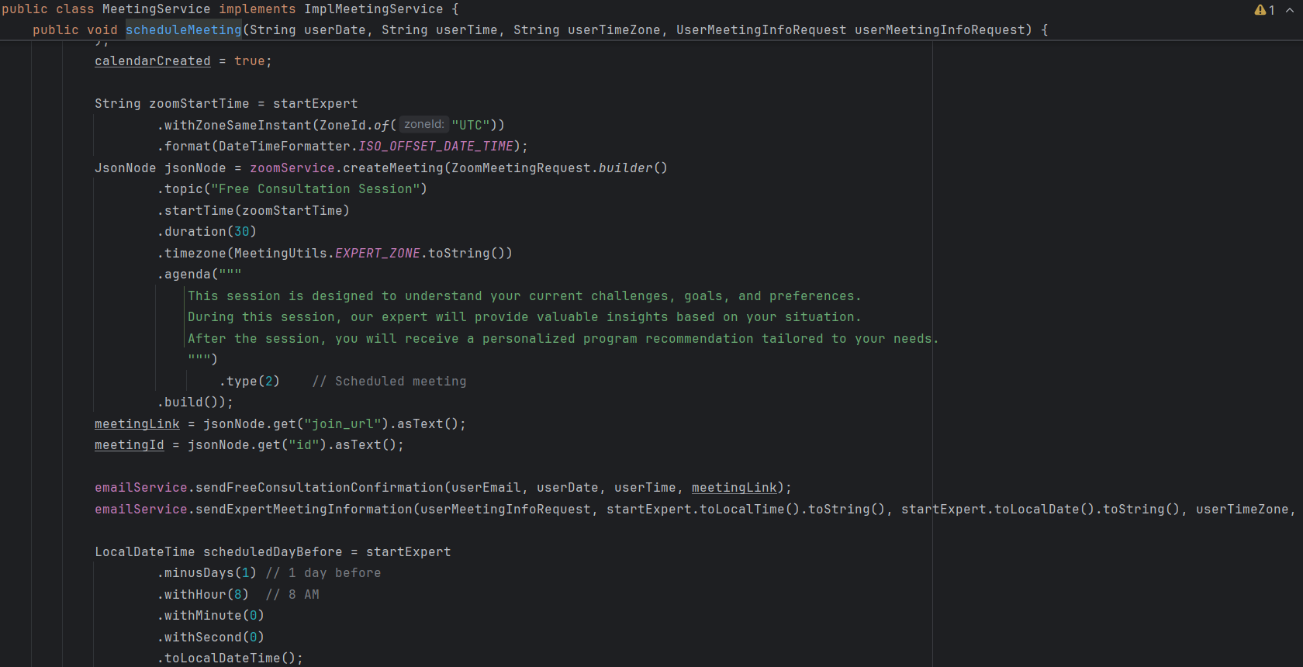Viewport: 1303px width, 667px height.
Task: Click the zoomService field reference
Action: 292,168
